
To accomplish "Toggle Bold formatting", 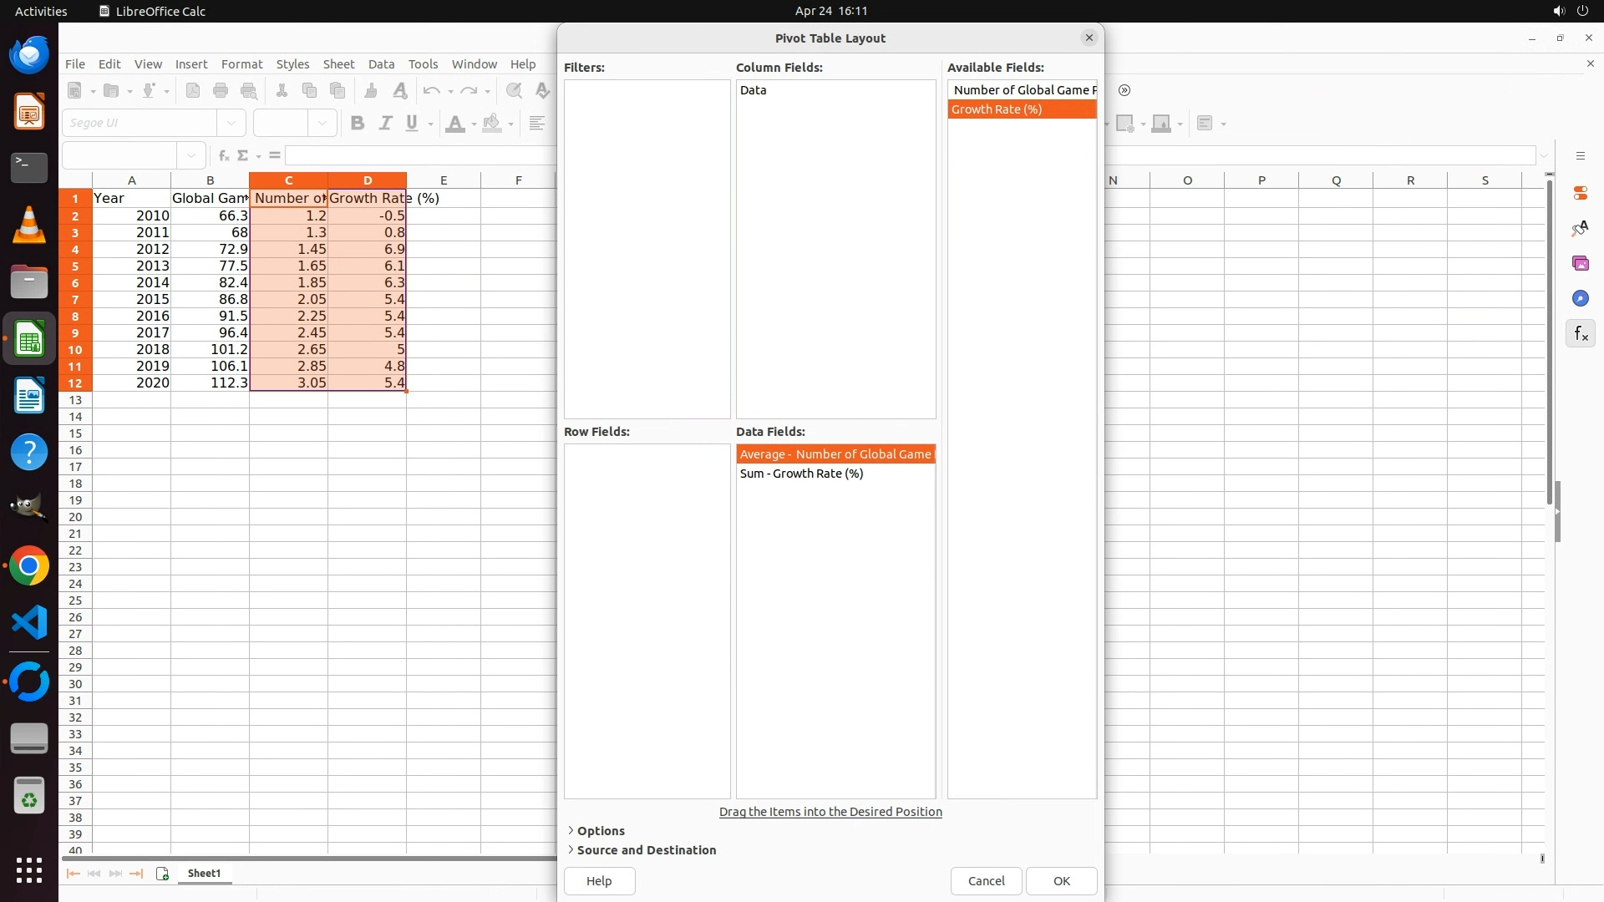I will pyautogui.click(x=358, y=124).
